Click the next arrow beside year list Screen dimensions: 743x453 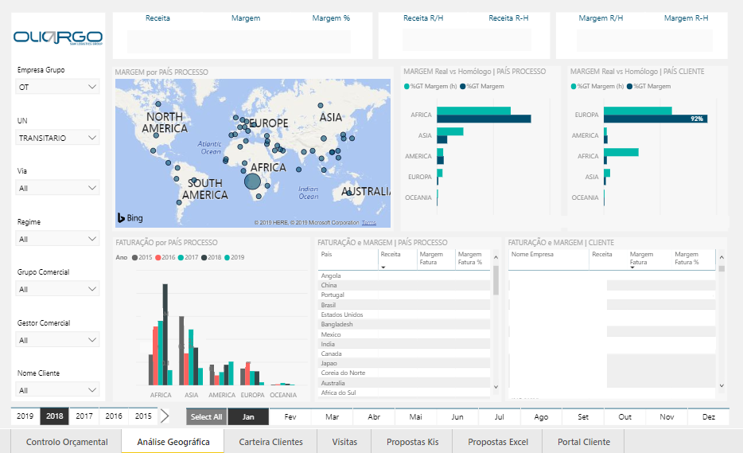[165, 416]
